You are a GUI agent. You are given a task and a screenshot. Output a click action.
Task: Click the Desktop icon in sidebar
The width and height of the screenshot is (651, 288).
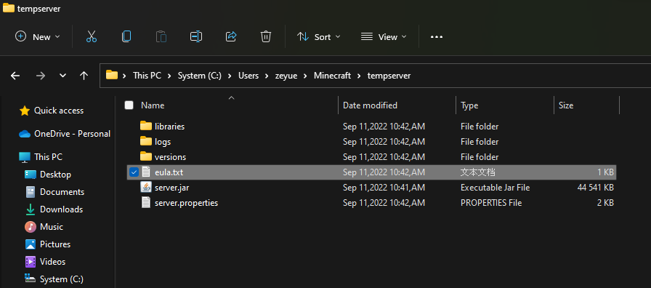tap(31, 175)
